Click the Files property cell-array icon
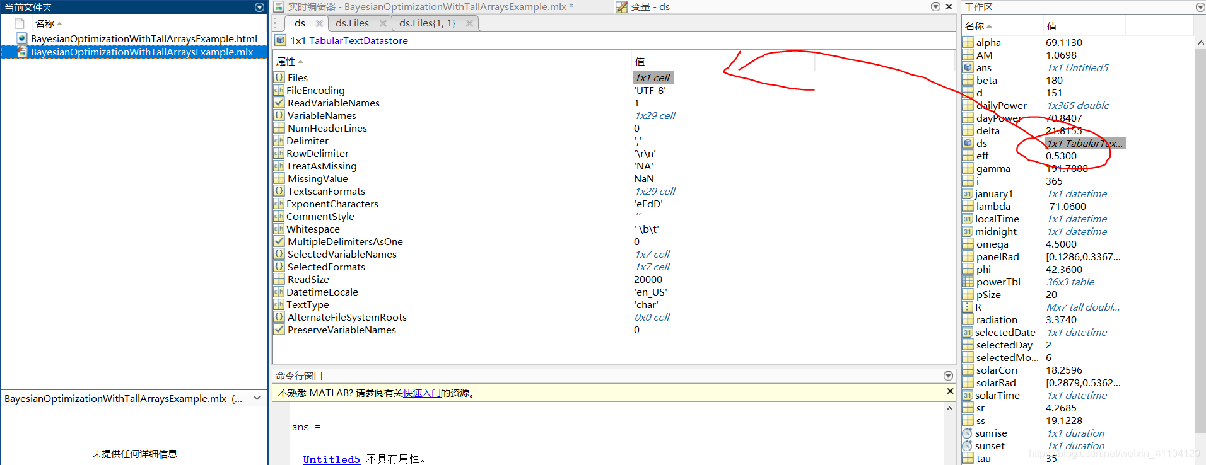Viewport: 1206px width, 465px height. click(x=279, y=77)
